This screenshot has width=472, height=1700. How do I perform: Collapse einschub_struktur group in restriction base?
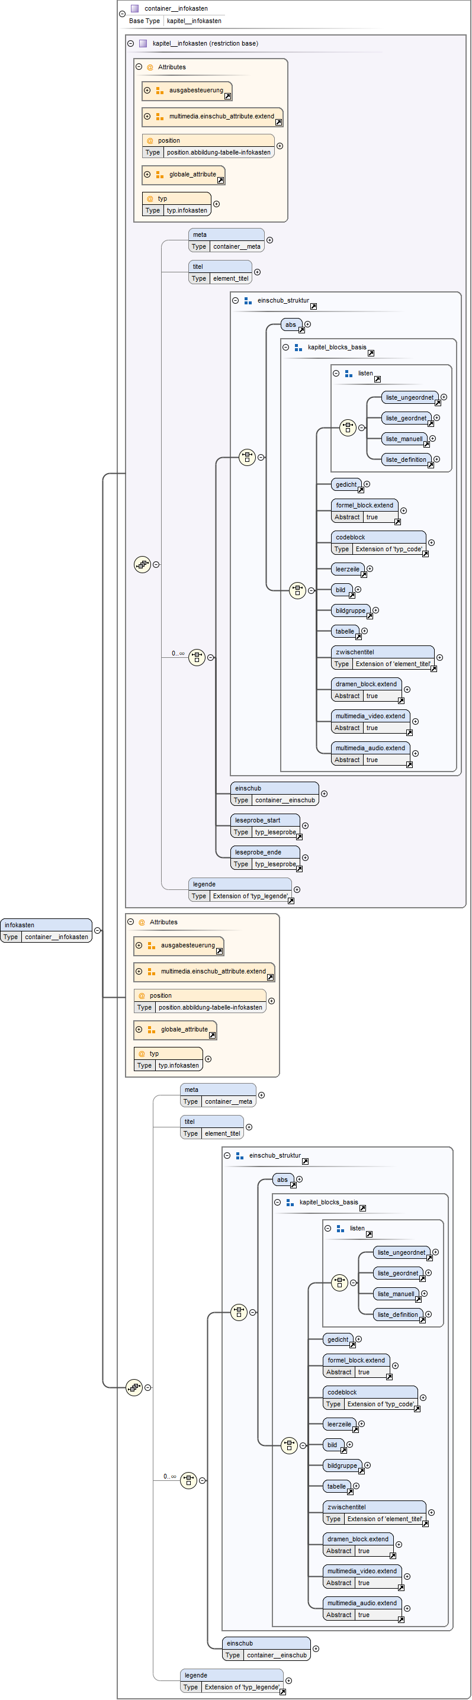[236, 300]
